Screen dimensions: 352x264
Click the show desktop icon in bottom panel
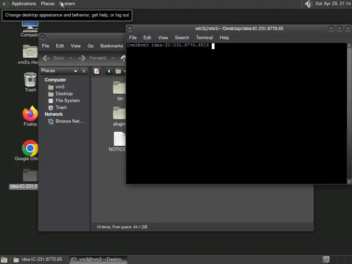pos(4,260)
